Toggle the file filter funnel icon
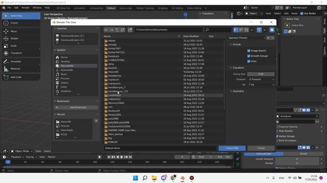The width and height of the screenshot is (327, 183). tap(259, 30)
